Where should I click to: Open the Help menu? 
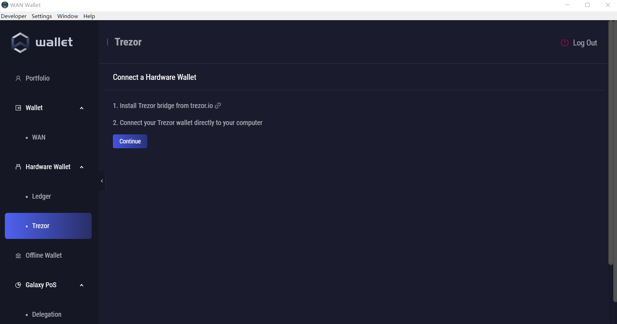tap(89, 16)
